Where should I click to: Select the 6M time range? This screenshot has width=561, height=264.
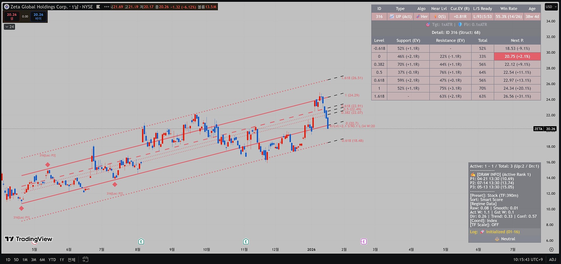click(x=42, y=260)
